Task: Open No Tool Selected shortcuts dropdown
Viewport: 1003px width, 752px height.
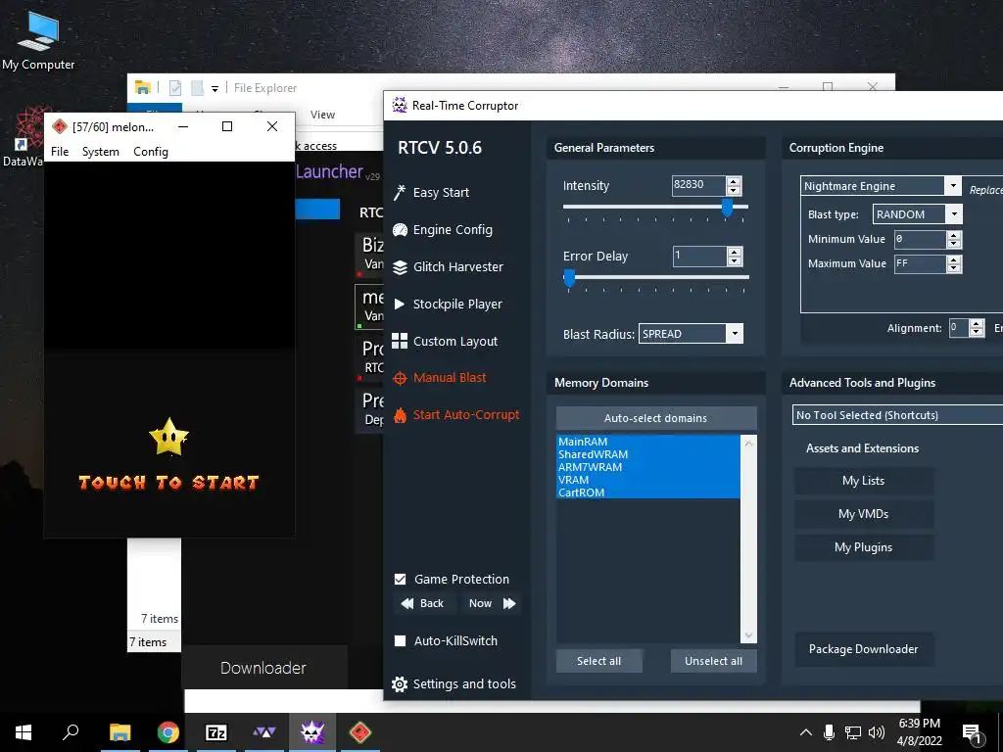Action: point(897,415)
